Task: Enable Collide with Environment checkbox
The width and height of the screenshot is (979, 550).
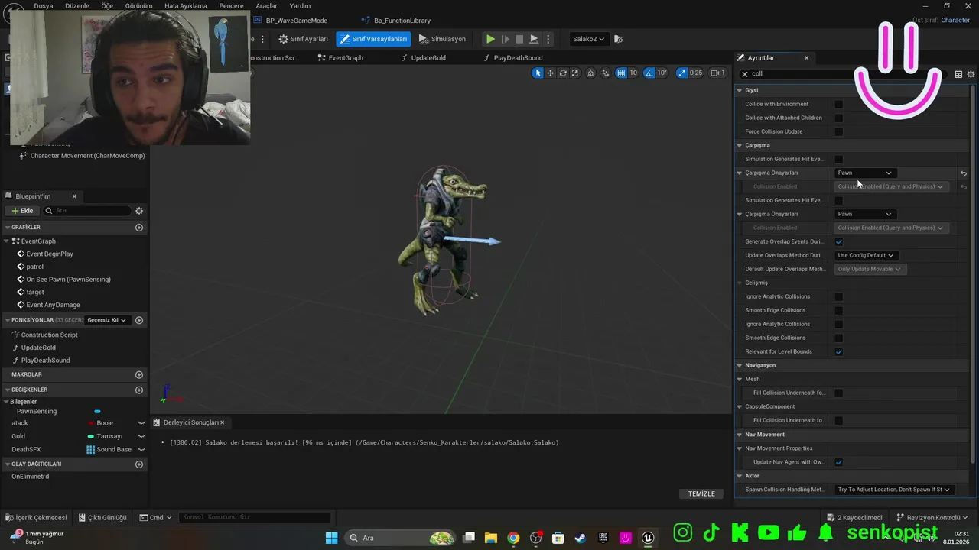Action: [839, 104]
